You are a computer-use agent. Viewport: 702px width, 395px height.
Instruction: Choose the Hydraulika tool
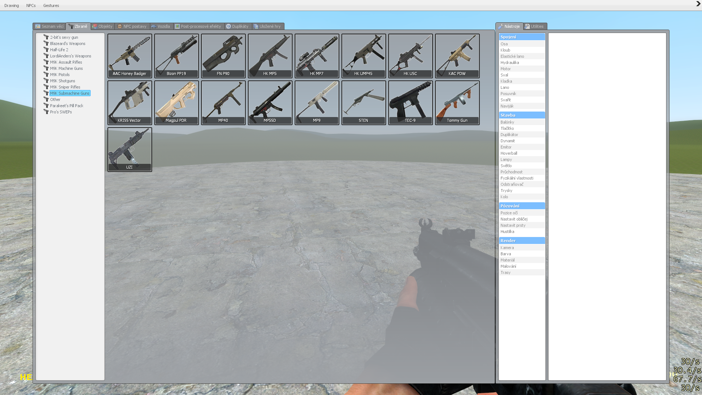(x=522, y=63)
